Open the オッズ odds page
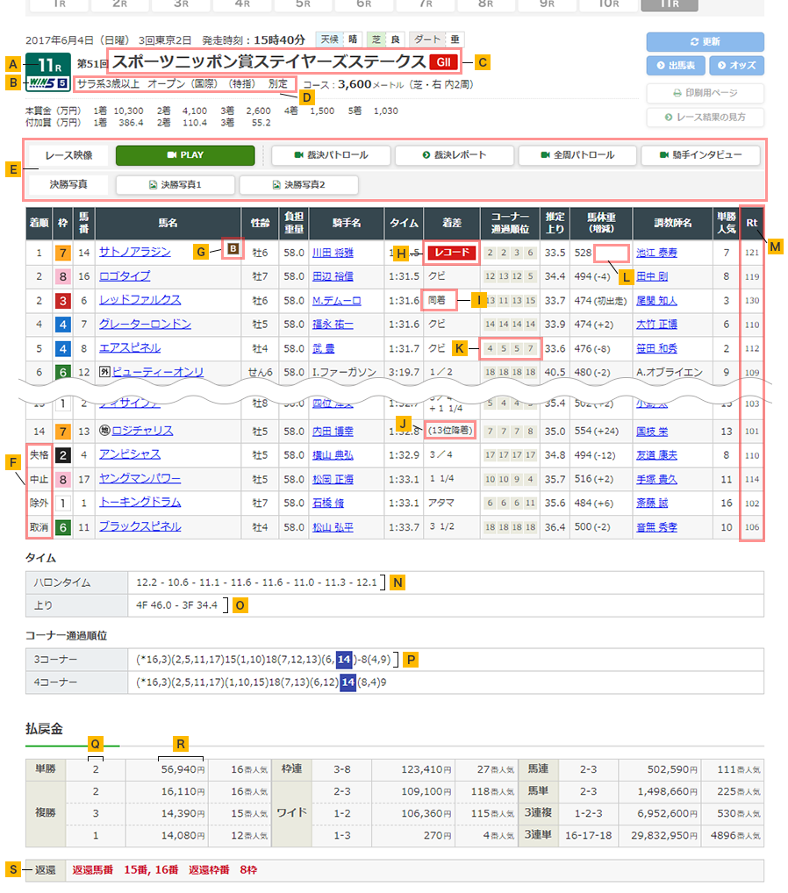This screenshot has width=788, height=893. pyautogui.click(x=736, y=66)
